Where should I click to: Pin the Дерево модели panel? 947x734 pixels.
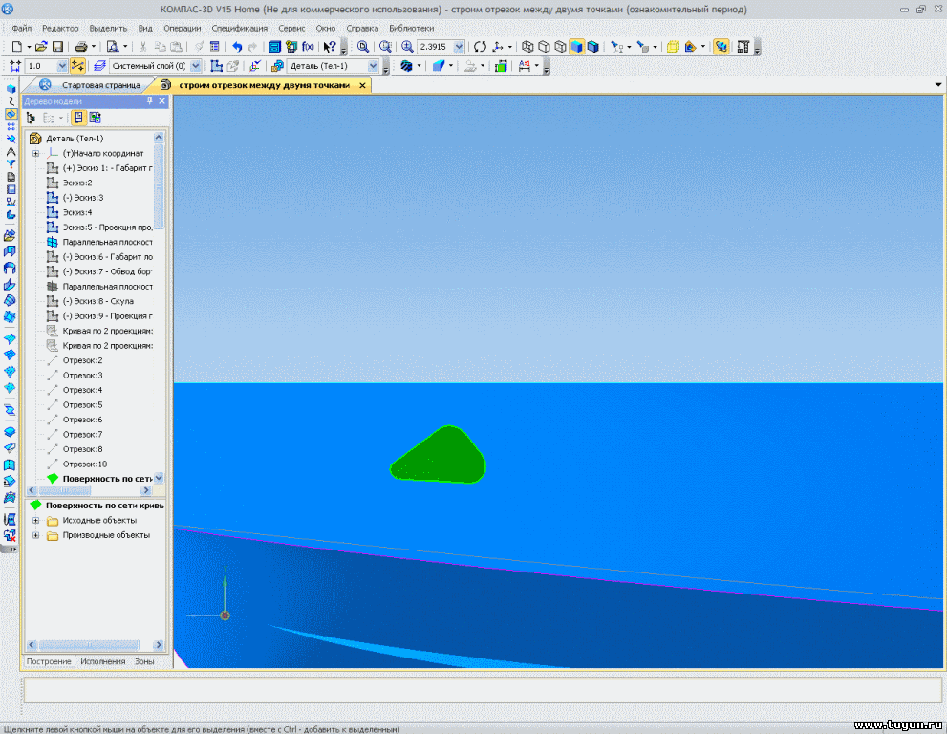[150, 101]
